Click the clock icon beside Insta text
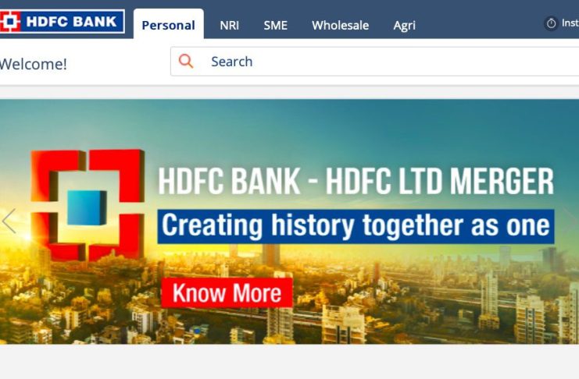 [x=551, y=23]
